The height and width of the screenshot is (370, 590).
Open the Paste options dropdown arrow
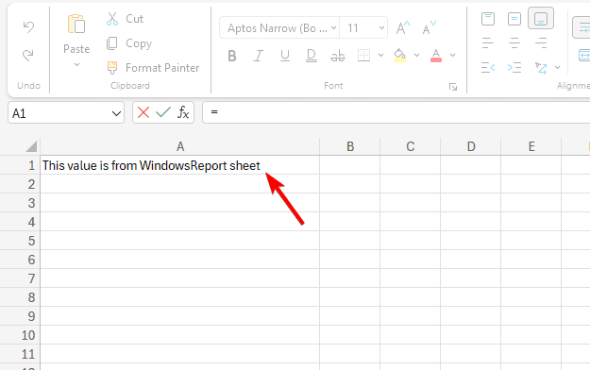(76, 65)
